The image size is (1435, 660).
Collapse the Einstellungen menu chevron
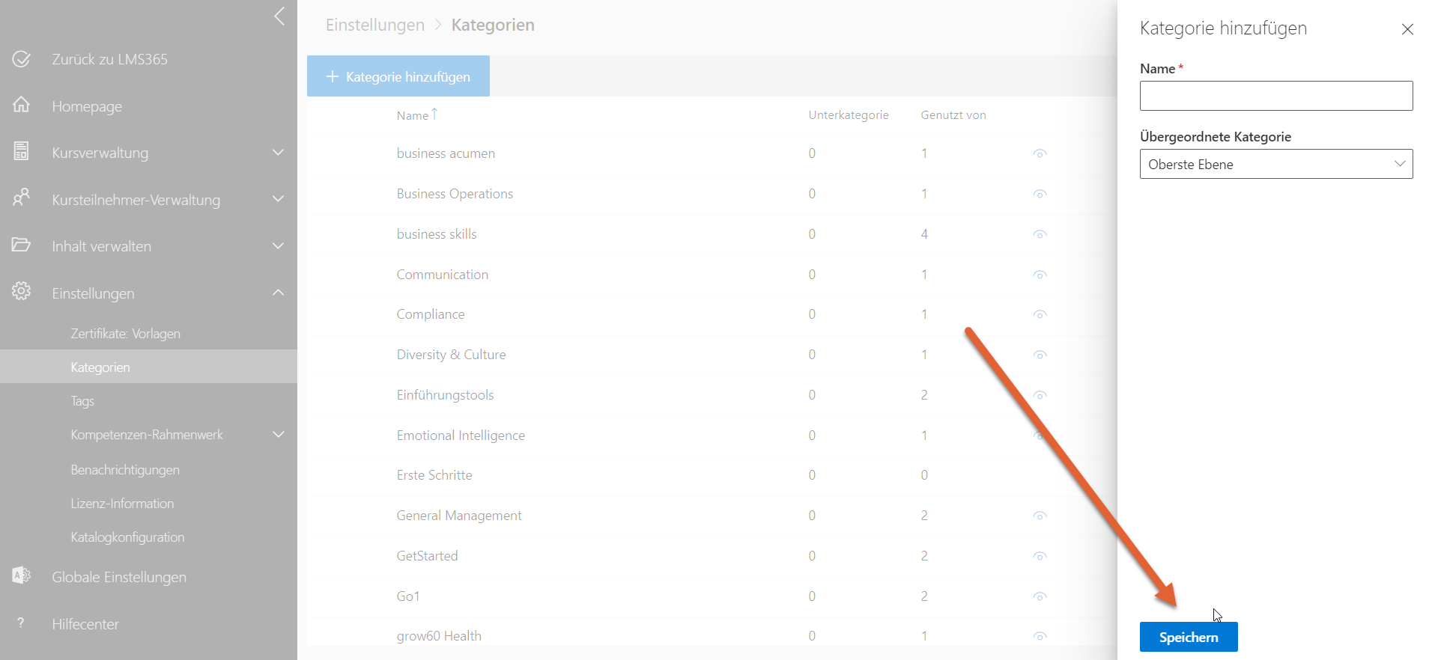(279, 293)
